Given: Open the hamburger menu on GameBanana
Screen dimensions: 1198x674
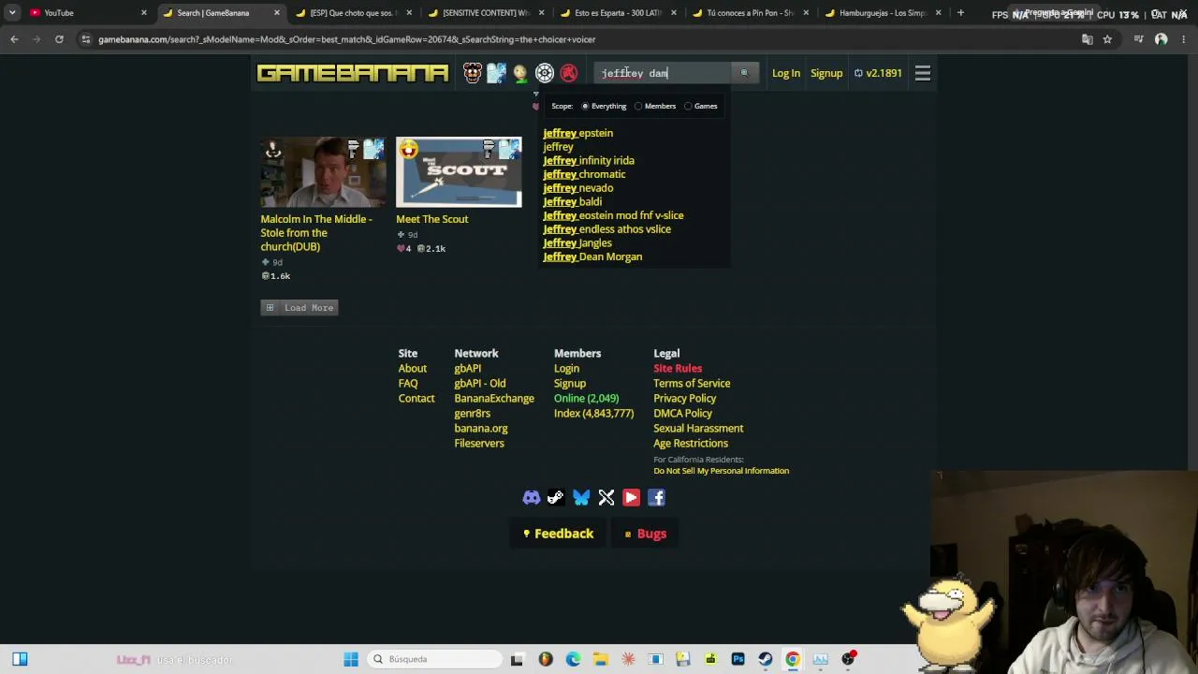Looking at the screenshot, I should (923, 73).
